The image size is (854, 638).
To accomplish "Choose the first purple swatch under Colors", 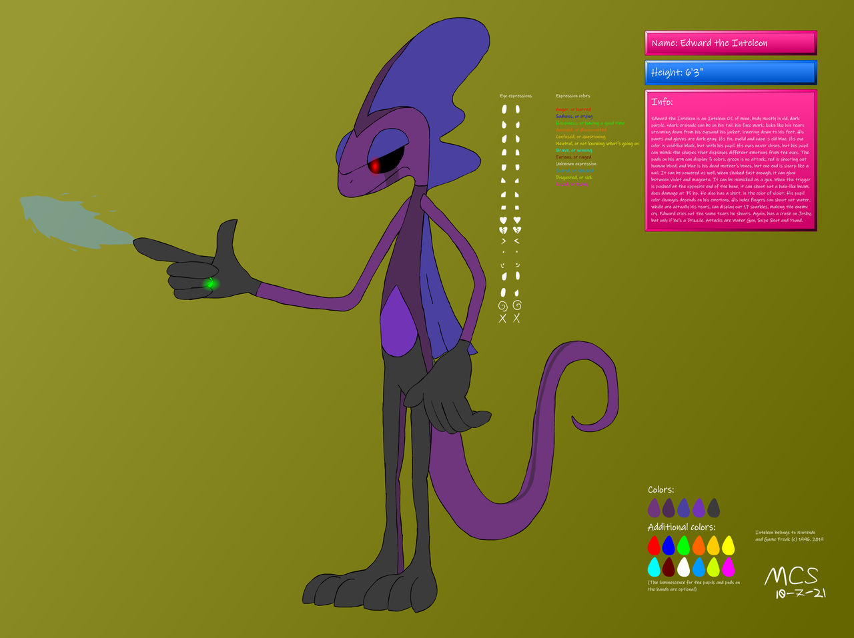I will pyautogui.click(x=654, y=508).
